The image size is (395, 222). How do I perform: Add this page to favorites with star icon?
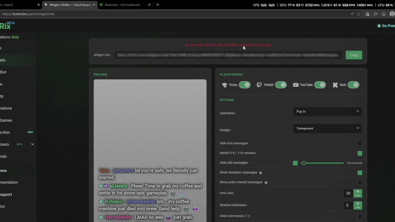coord(359,14)
